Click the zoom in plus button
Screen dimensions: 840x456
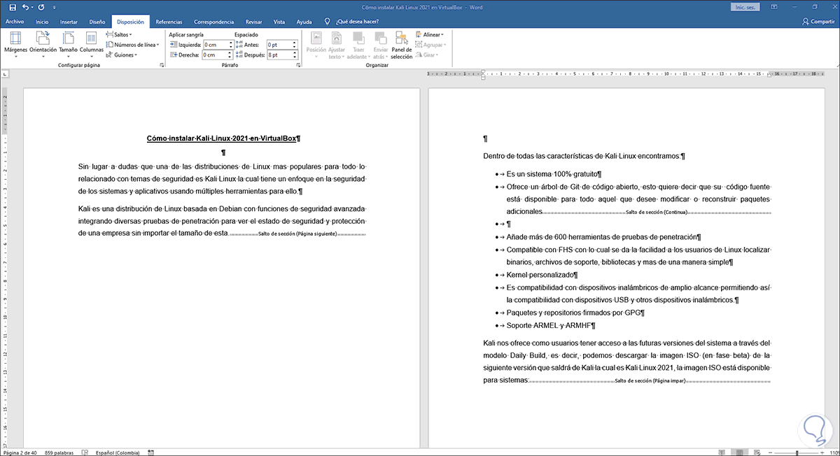(x=823, y=452)
